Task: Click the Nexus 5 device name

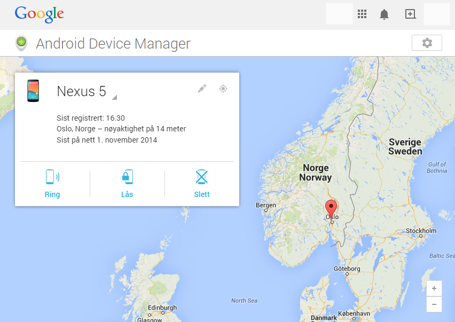Action: 82,91
